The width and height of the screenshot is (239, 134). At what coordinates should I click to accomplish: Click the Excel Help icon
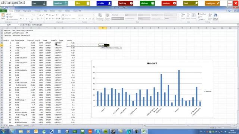click(229, 11)
